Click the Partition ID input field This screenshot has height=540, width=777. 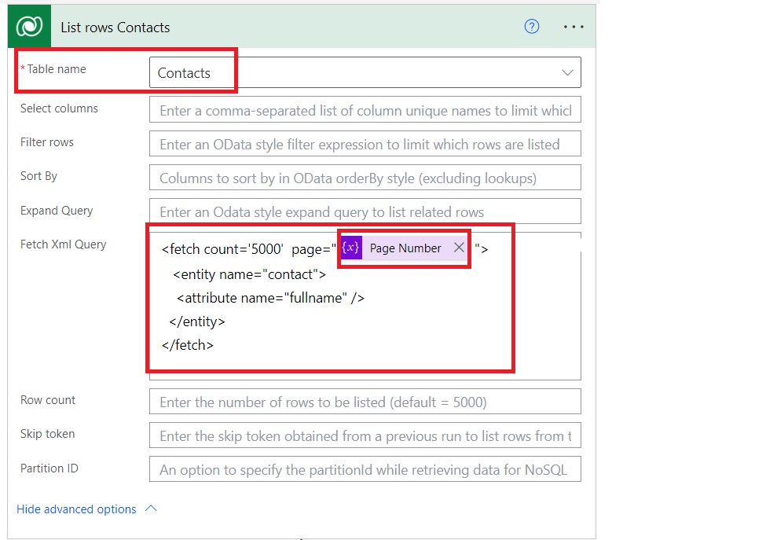365,470
